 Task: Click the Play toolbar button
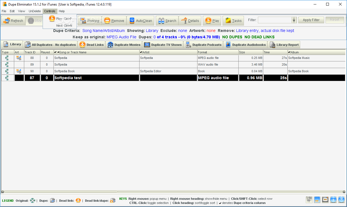[x=212, y=21]
